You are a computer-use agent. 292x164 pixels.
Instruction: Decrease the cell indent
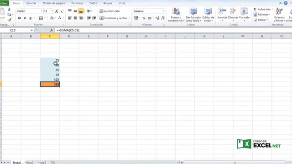[89, 18]
